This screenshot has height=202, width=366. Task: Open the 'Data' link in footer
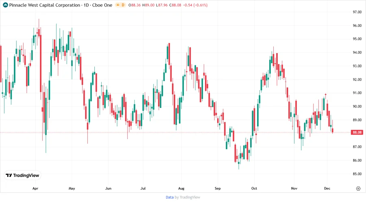coord(170,197)
